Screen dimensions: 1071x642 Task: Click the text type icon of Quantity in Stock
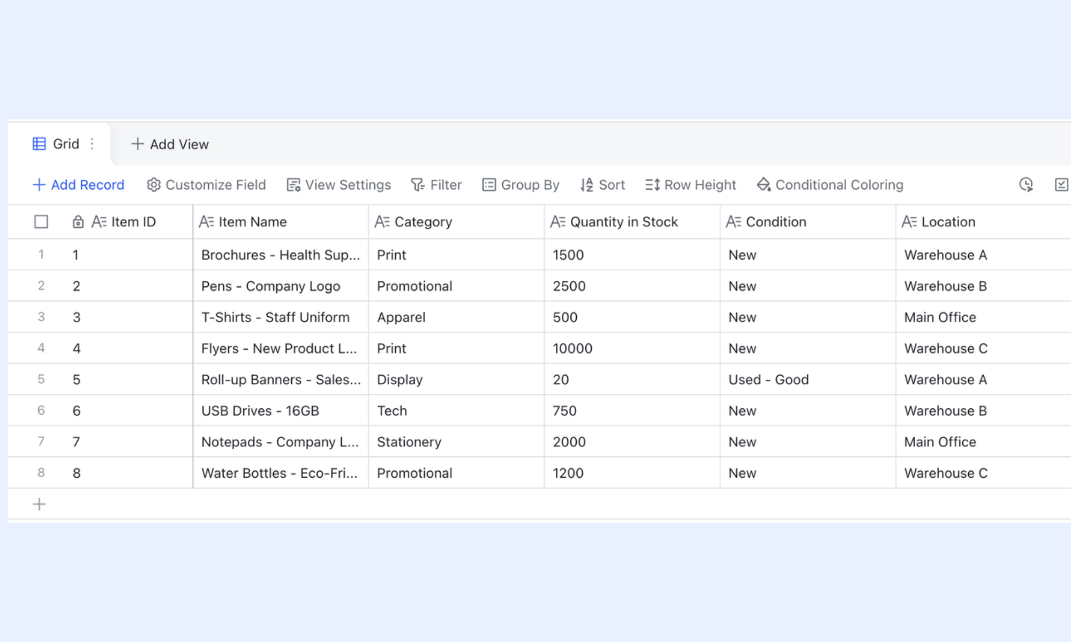[x=557, y=221]
